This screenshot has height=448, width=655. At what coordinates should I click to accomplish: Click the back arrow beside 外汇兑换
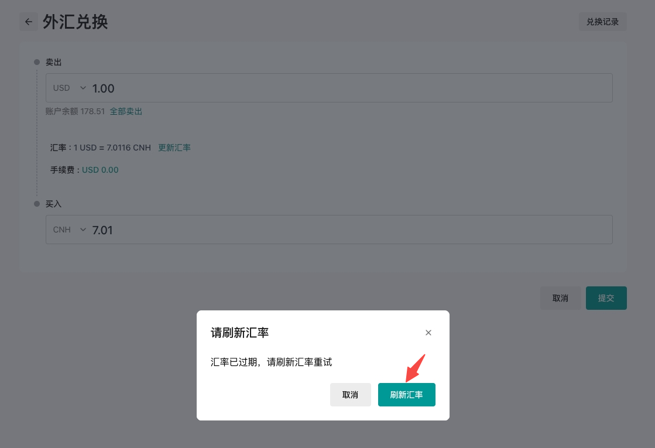pos(29,22)
